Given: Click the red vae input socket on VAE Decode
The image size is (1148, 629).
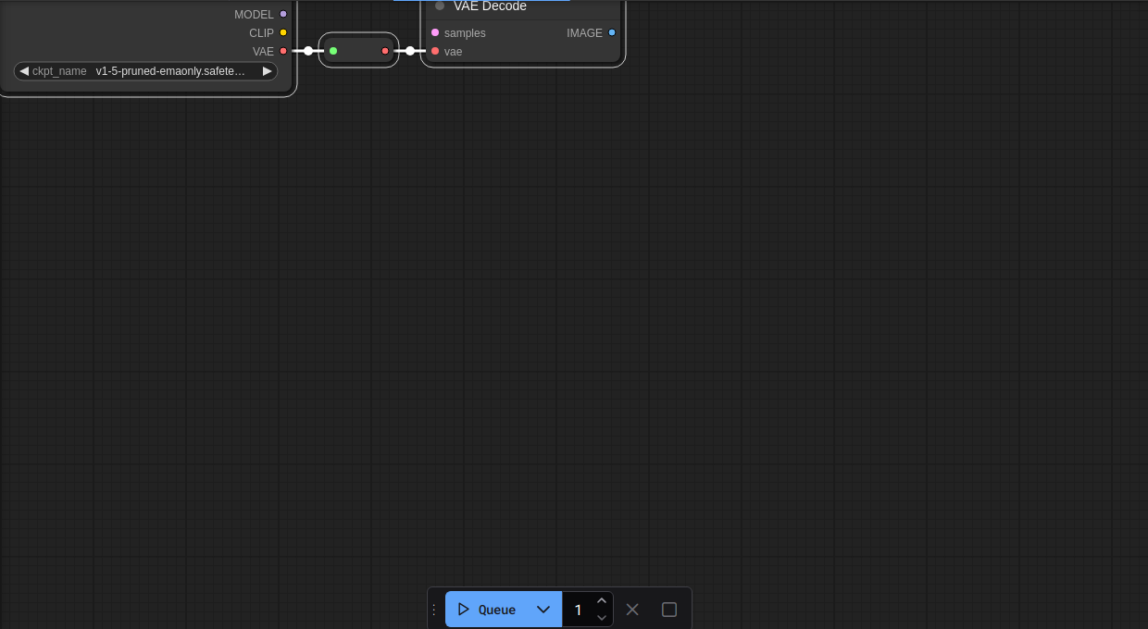Looking at the screenshot, I should [435, 51].
